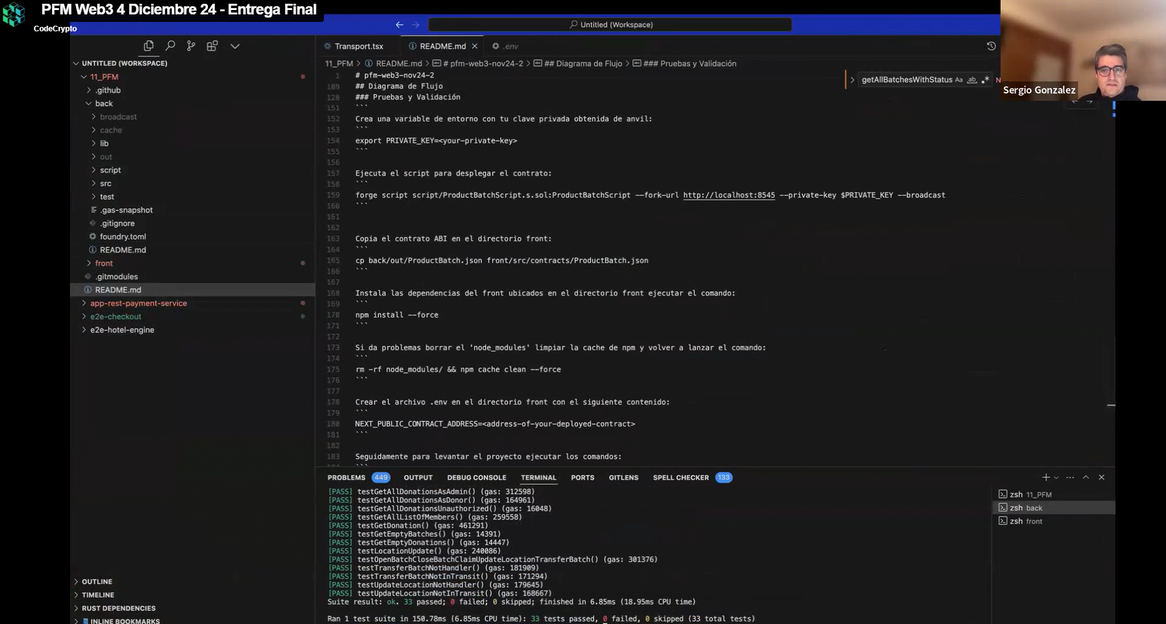Expand the test folder
Image resolution: width=1166 pixels, height=624 pixels.
click(x=107, y=197)
